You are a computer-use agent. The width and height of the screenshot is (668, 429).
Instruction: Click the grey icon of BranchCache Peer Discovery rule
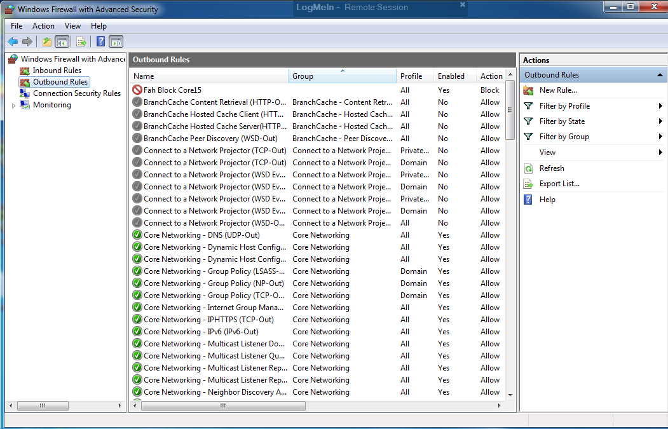click(137, 138)
